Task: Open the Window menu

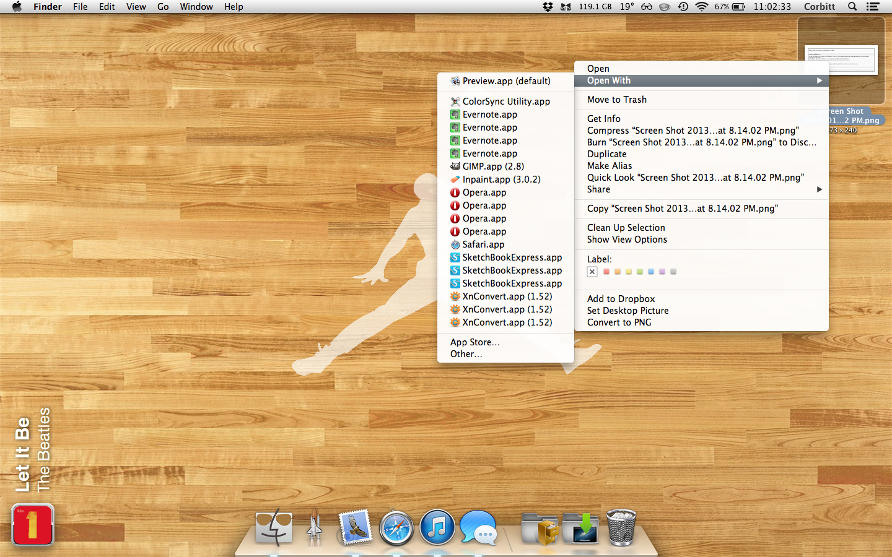Action: (196, 7)
